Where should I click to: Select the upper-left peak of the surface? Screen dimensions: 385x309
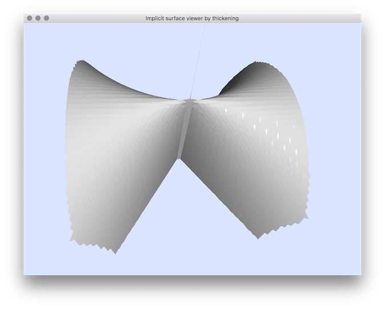[x=83, y=61]
